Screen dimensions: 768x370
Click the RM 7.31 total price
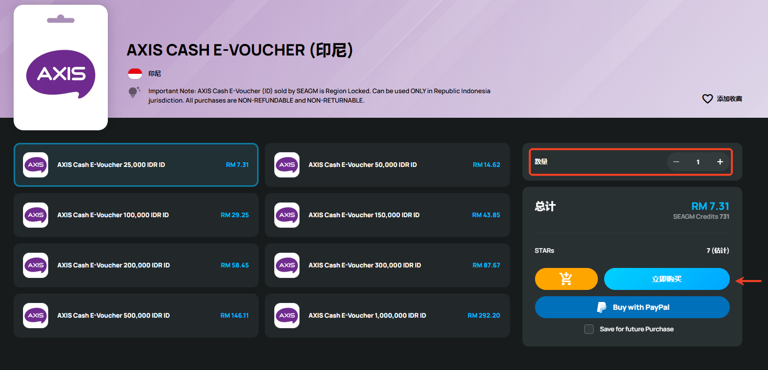tap(710, 206)
